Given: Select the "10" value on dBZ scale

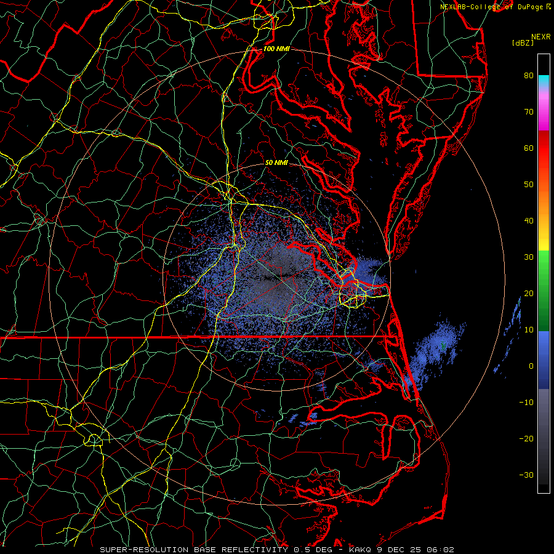Looking at the screenshot, I should (x=529, y=330).
